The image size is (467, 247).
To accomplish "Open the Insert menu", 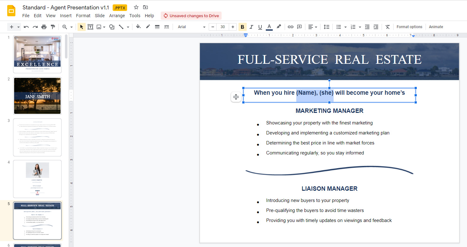I will point(66,16).
